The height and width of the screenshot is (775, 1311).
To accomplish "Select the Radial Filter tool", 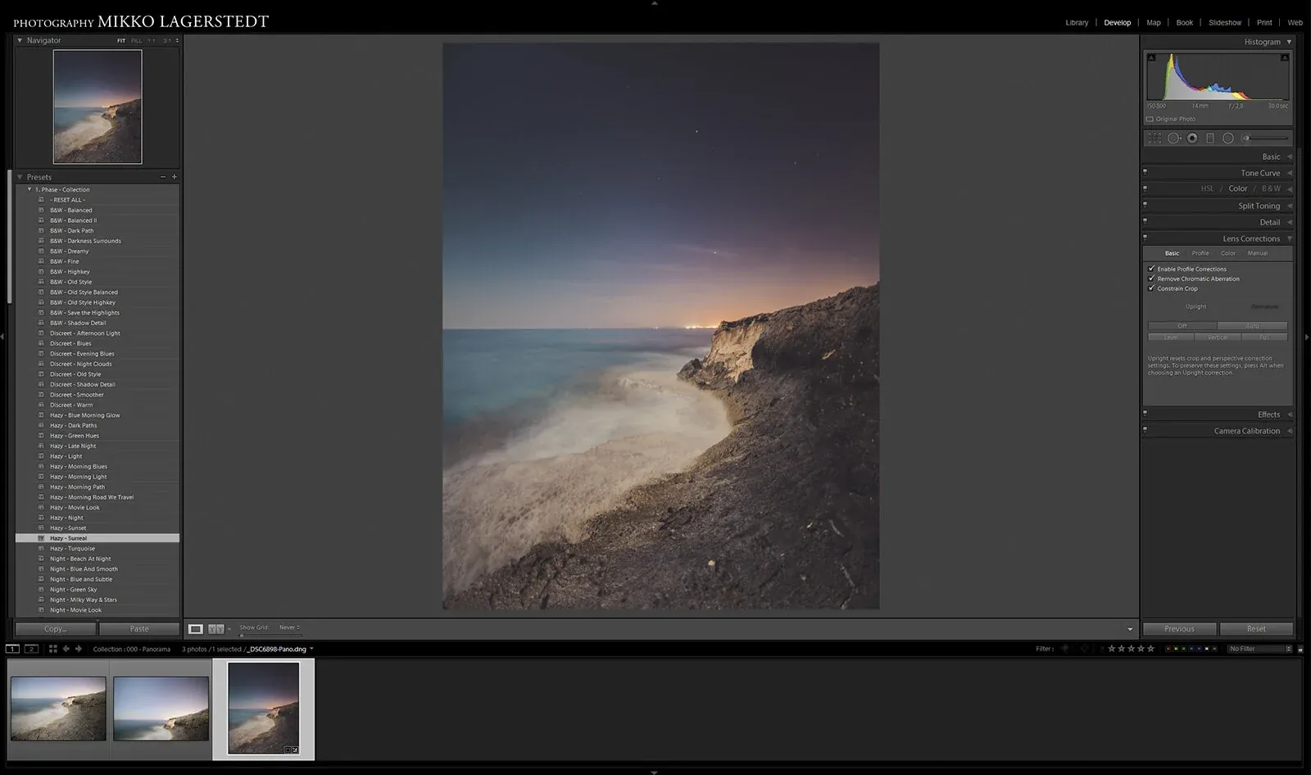I will tap(1228, 138).
